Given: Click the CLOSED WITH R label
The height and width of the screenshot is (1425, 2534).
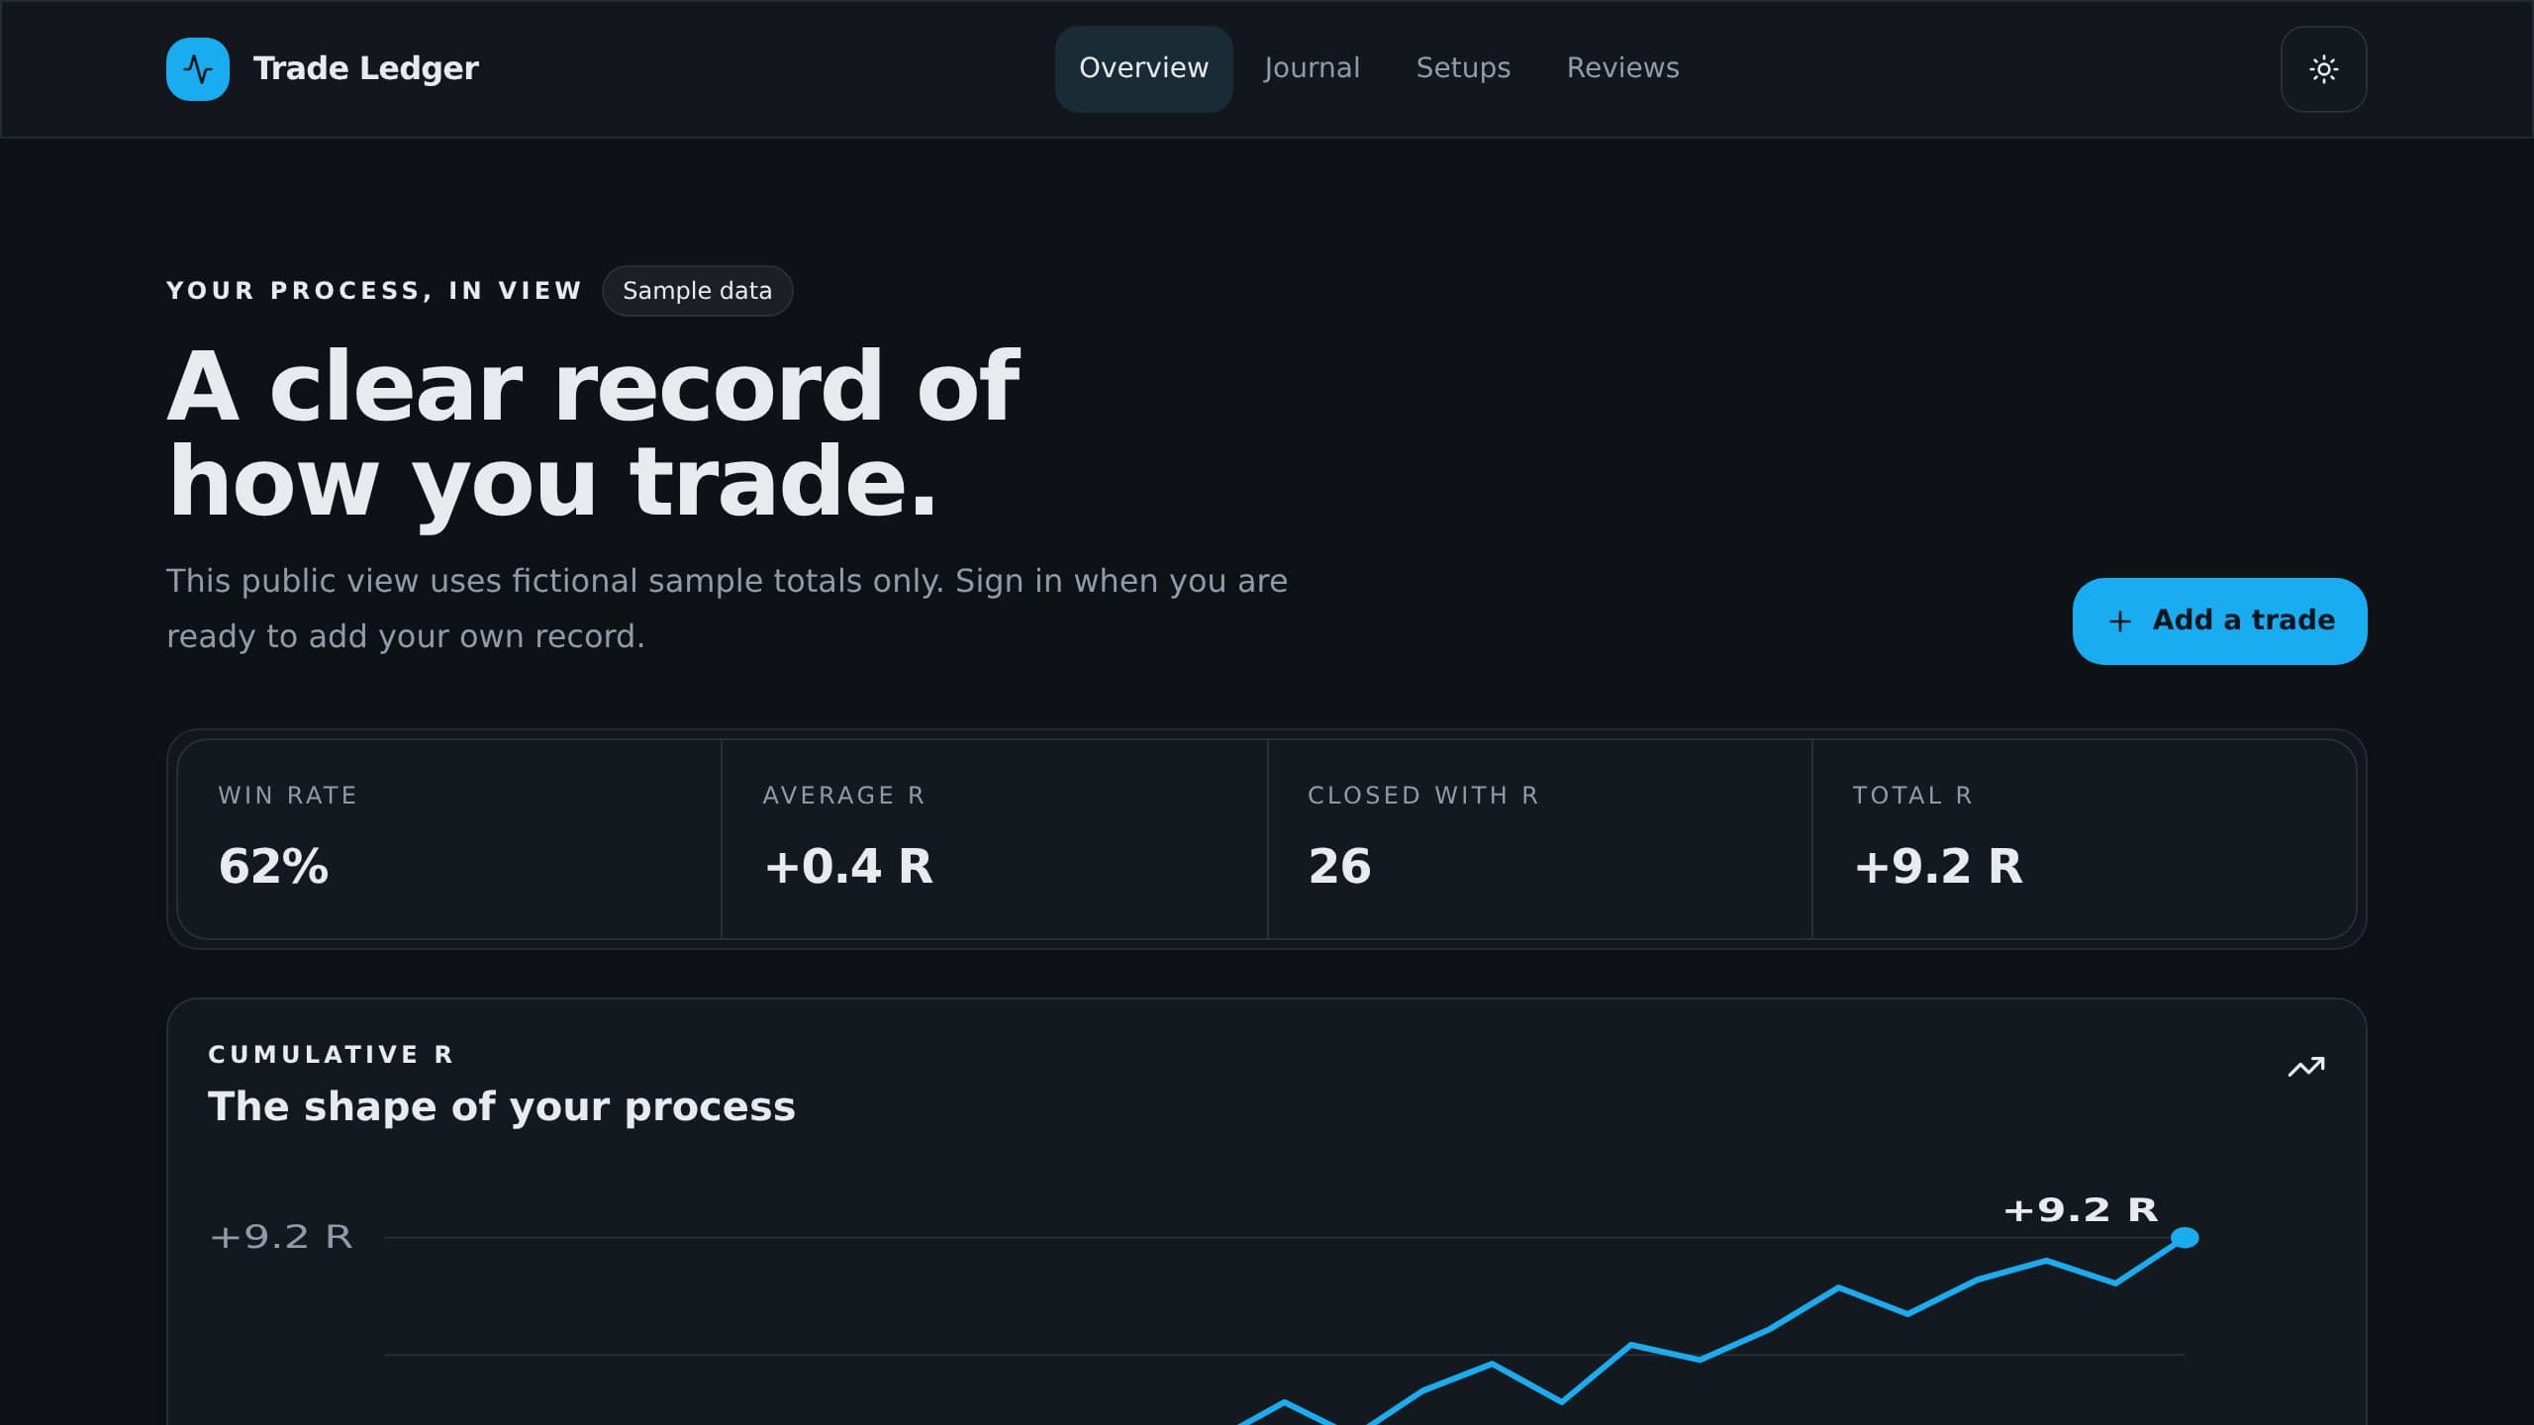Looking at the screenshot, I should [1423, 796].
